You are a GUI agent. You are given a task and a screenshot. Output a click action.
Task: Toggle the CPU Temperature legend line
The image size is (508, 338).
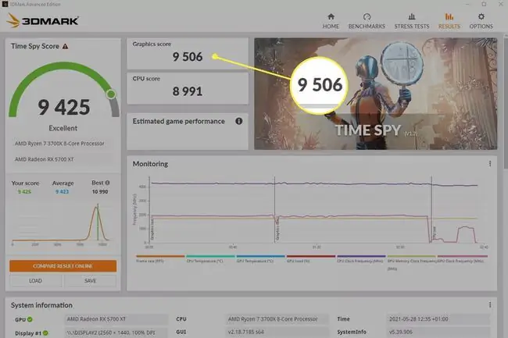pyautogui.click(x=210, y=258)
